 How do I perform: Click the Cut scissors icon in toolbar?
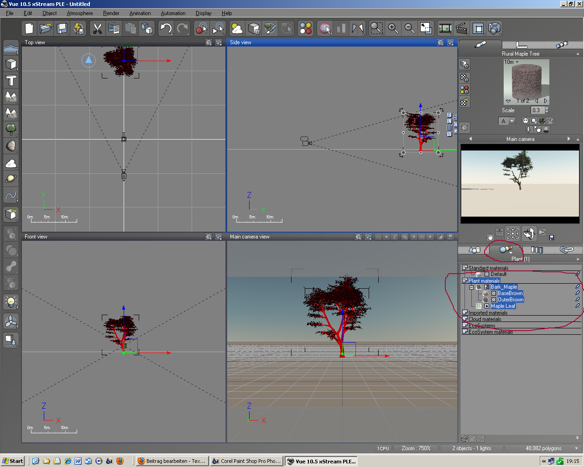pyautogui.click(x=97, y=29)
